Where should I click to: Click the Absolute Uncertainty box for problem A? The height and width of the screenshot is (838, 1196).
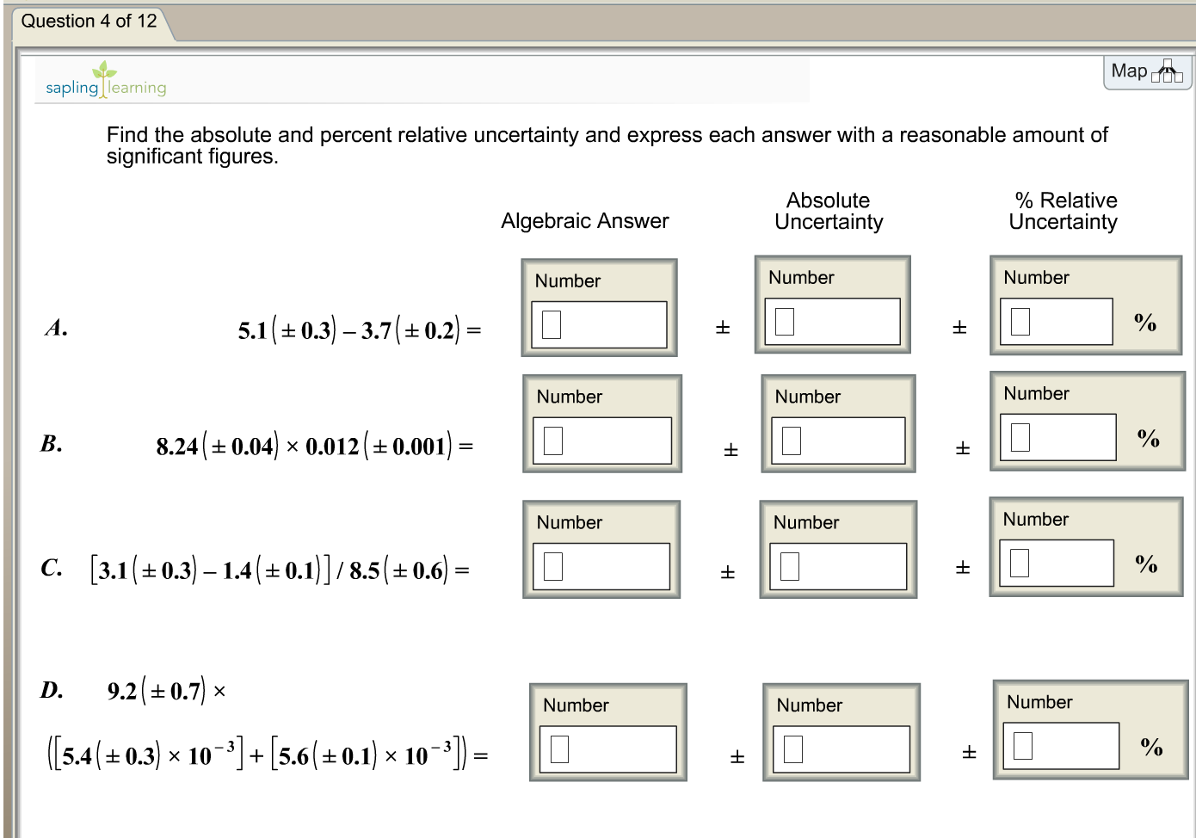[x=833, y=320]
